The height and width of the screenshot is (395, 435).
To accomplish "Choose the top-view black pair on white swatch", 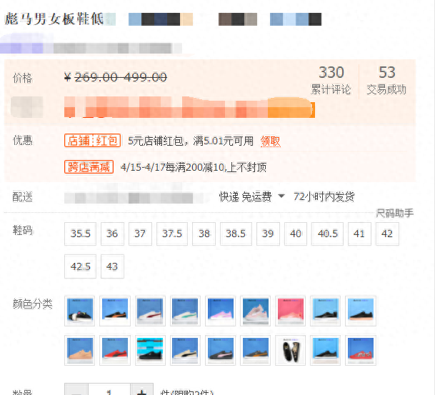I will click(x=291, y=350).
